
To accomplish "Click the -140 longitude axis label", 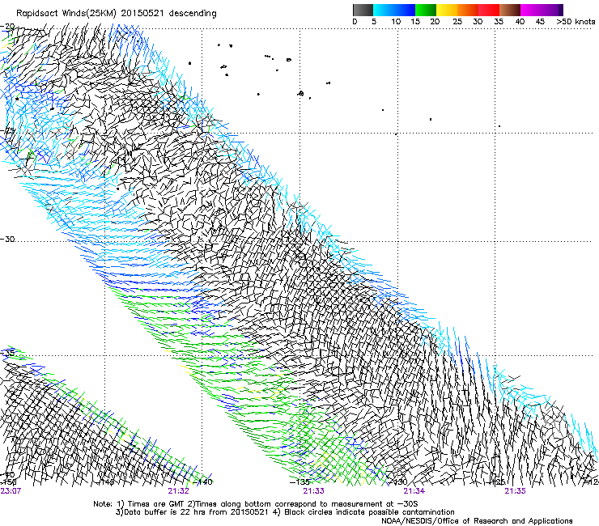I will click(x=203, y=481).
